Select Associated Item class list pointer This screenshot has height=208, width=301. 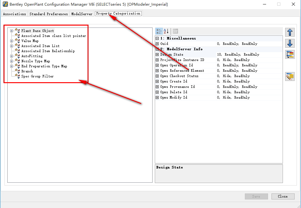[54, 36]
